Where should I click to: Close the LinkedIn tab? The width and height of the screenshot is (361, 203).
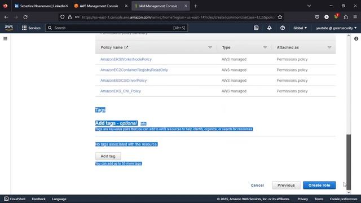[x=67, y=6]
